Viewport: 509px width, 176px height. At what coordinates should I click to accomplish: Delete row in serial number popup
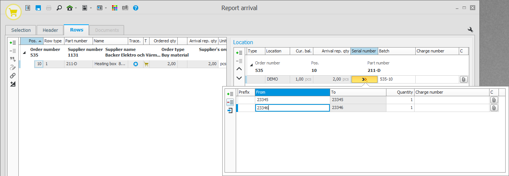[x=230, y=102]
